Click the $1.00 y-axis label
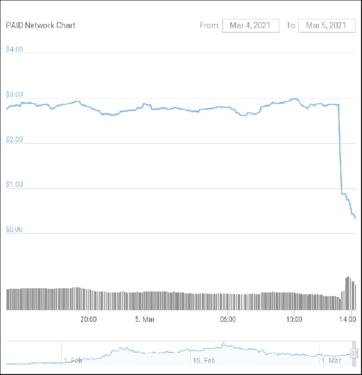 [14, 185]
